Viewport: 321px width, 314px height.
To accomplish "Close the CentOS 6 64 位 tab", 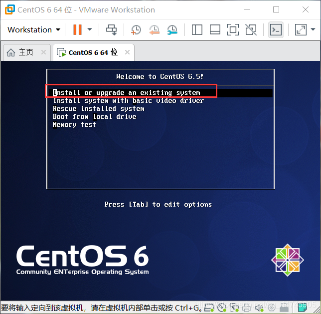I will (x=127, y=52).
